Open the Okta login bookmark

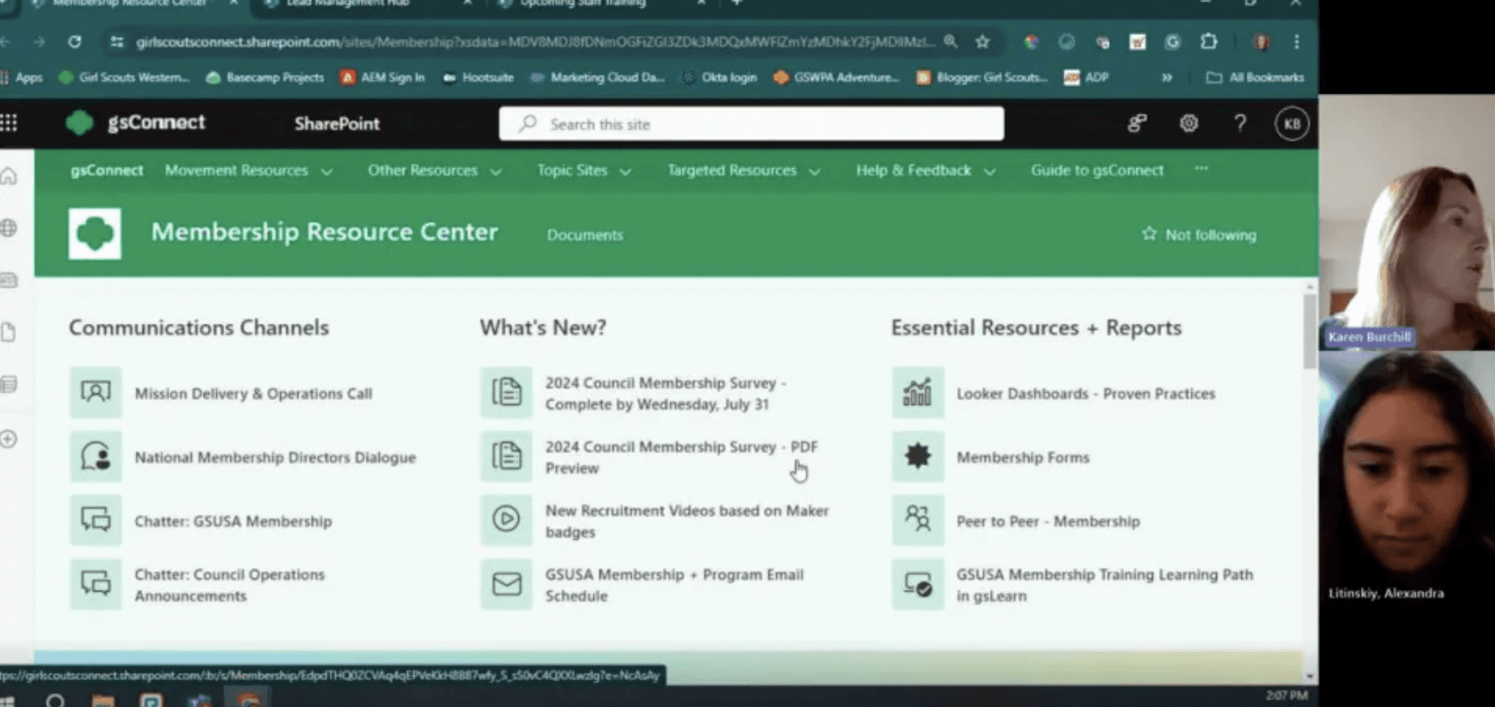point(719,77)
